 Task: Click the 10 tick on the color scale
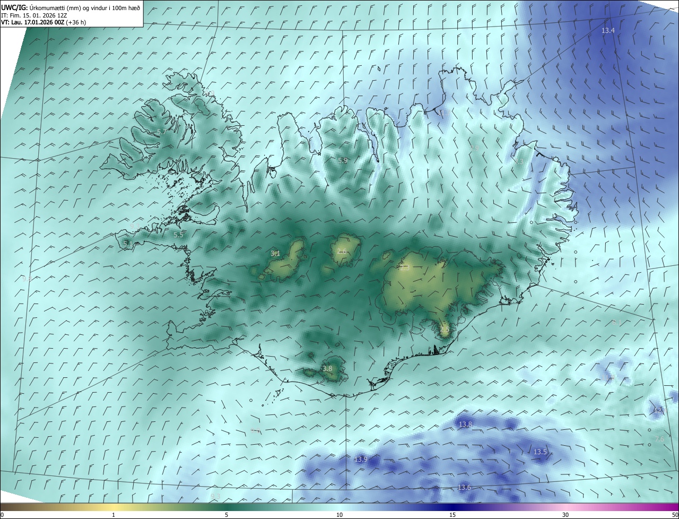point(339,515)
